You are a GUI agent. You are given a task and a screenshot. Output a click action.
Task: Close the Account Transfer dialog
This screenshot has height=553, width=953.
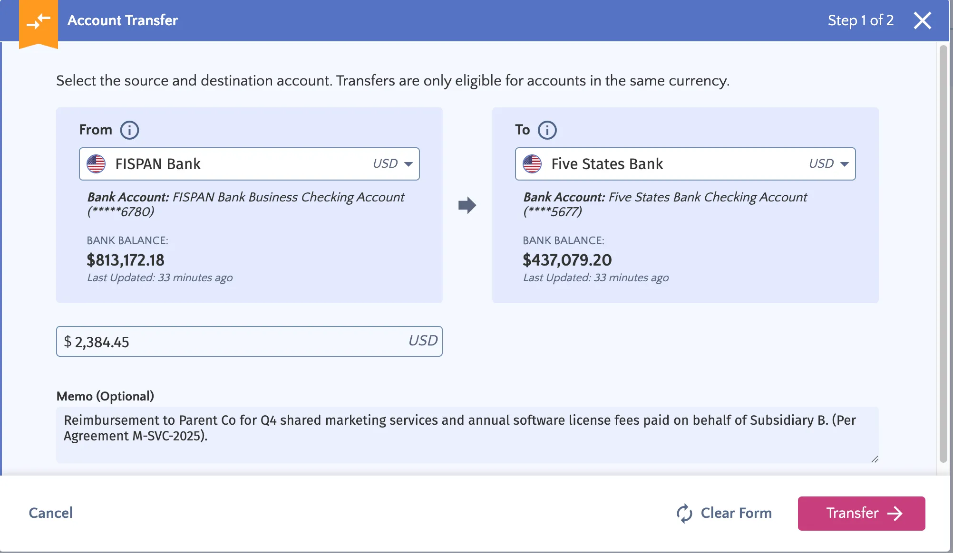[x=922, y=20]
